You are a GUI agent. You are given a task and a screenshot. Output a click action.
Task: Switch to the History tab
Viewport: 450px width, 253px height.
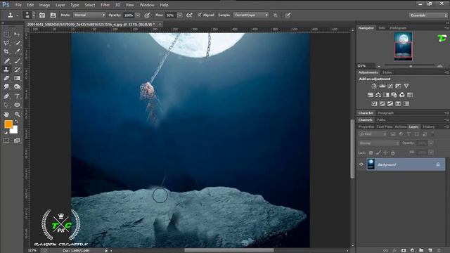(428, 126)
